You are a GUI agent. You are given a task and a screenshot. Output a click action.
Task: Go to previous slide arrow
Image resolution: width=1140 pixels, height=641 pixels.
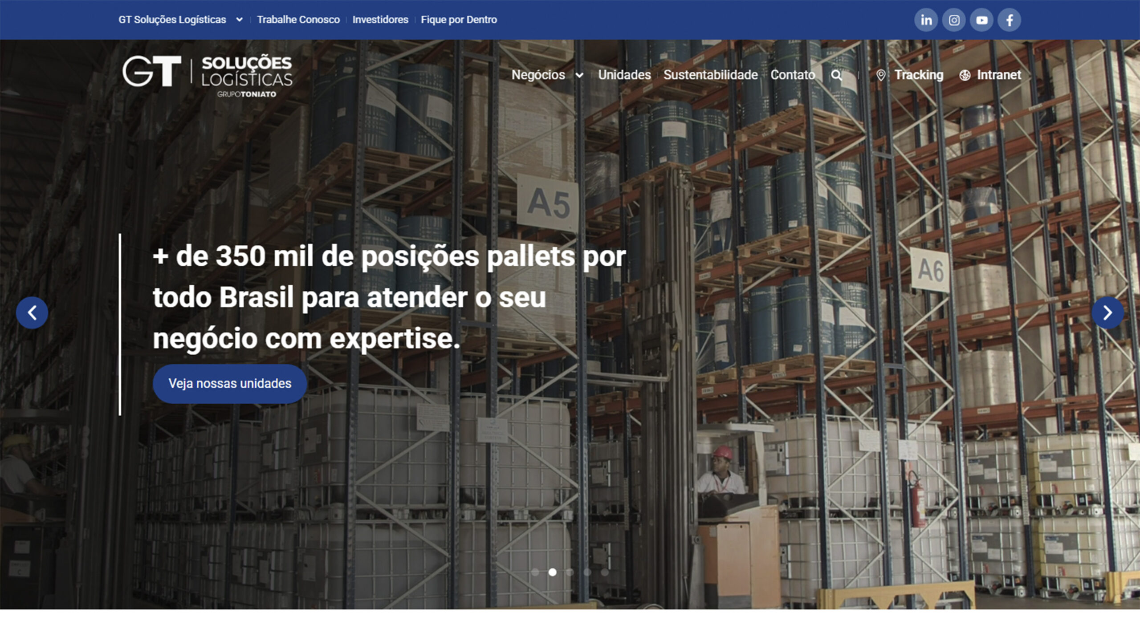(32, 312)
